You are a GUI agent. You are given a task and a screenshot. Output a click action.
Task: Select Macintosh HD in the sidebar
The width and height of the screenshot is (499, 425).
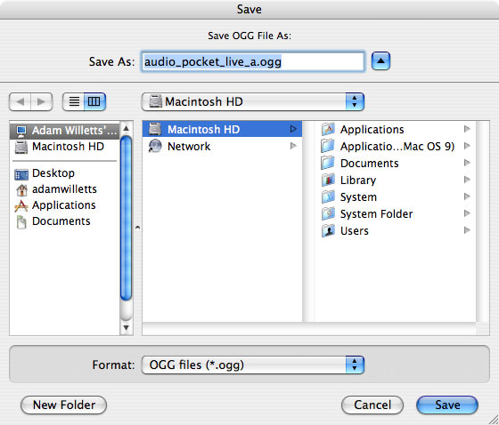pos(64,147)
